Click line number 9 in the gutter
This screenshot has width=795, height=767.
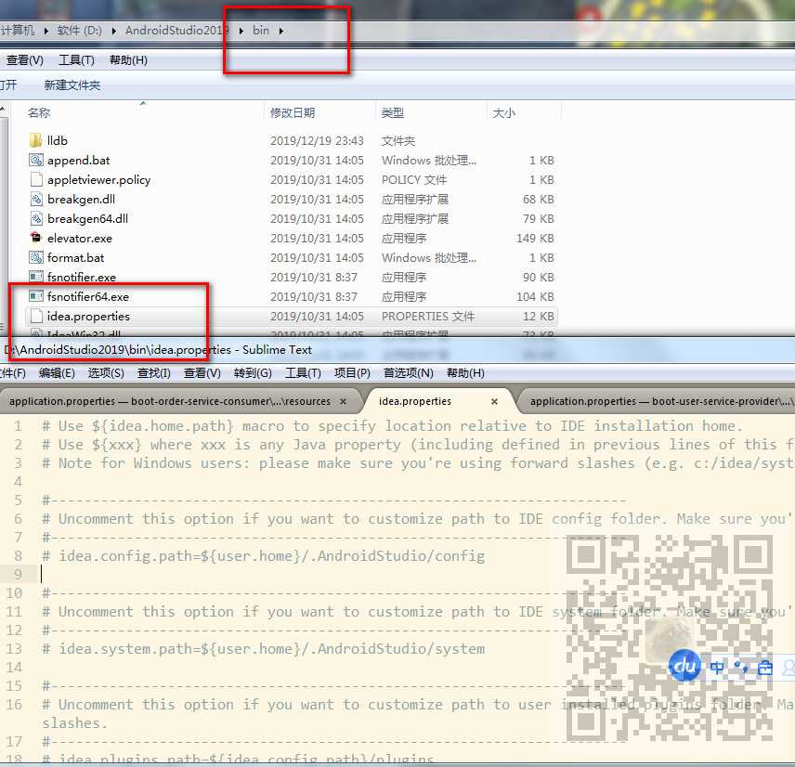[18, 575]
